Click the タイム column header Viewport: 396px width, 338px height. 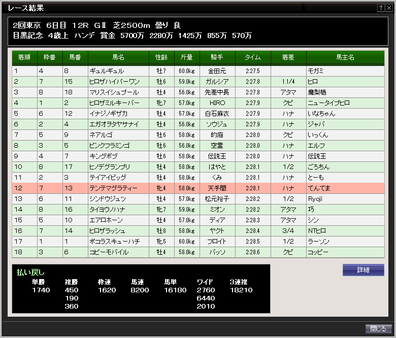point(253,58)
